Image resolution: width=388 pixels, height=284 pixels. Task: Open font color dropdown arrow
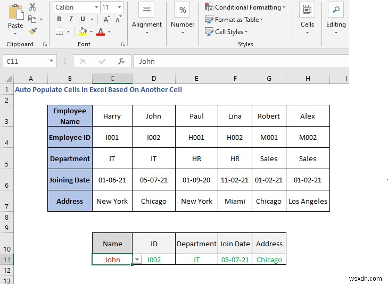click(x=109, y=31)
